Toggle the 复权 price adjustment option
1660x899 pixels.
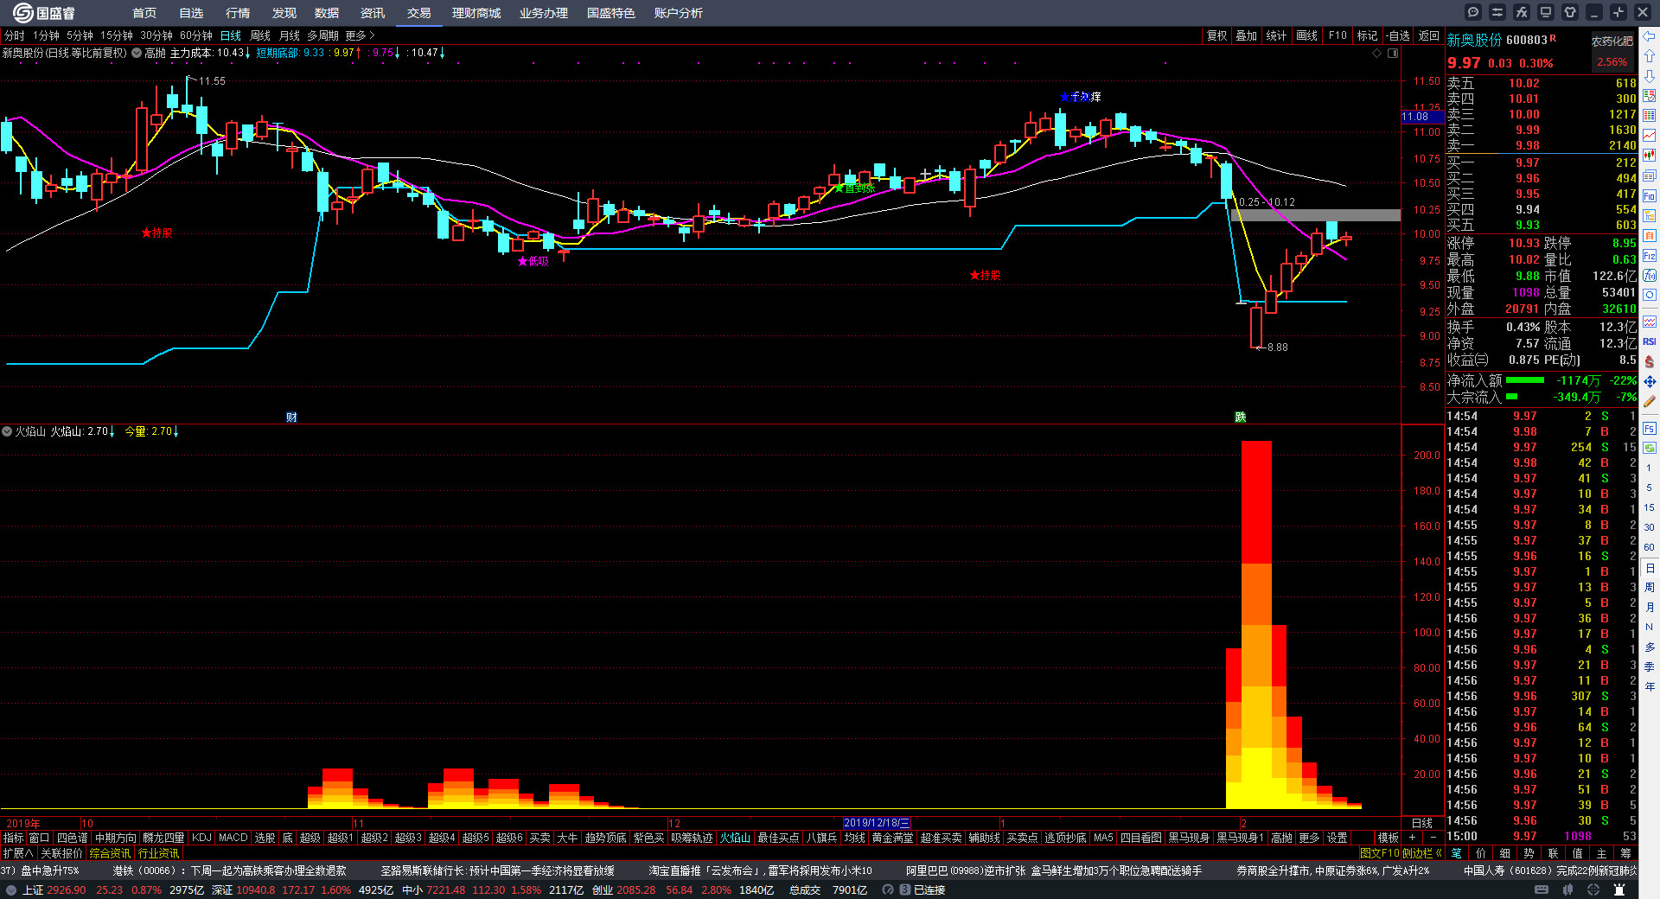1216,35
